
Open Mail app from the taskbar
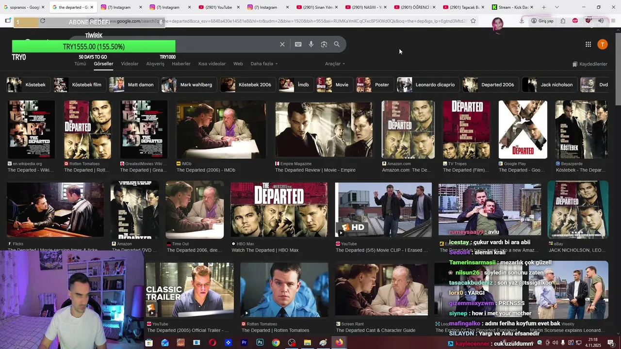[165, 343]
